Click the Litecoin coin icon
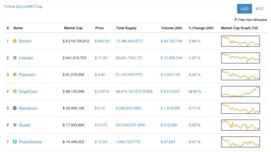This screenshot has height=152, width=271. click(x=15, y=58)
